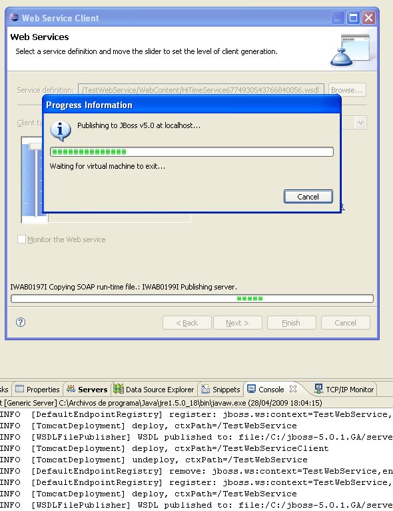Click the Web Services heading text
This screenshot has width=393, height=511.
(x=39, y=37)
